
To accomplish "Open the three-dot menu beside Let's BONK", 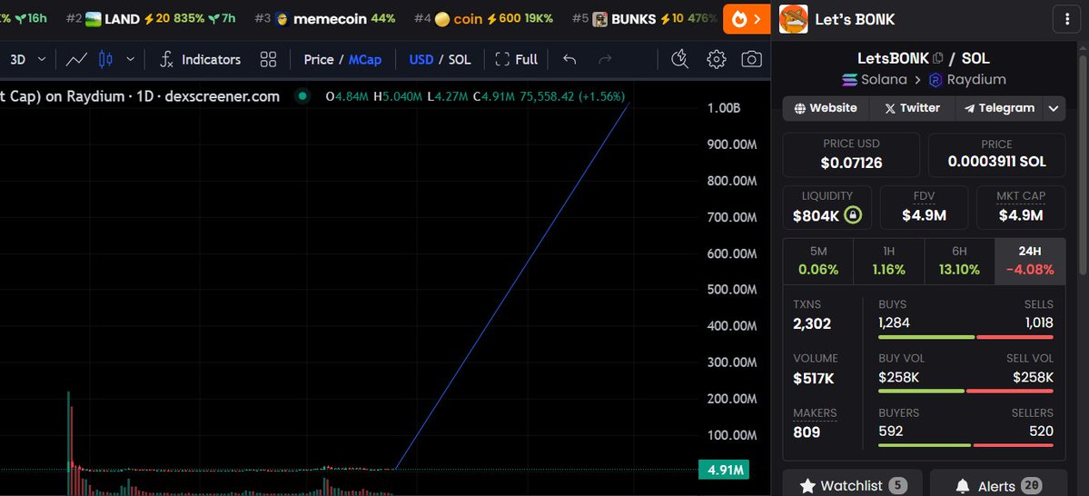I will point(1067,19).
